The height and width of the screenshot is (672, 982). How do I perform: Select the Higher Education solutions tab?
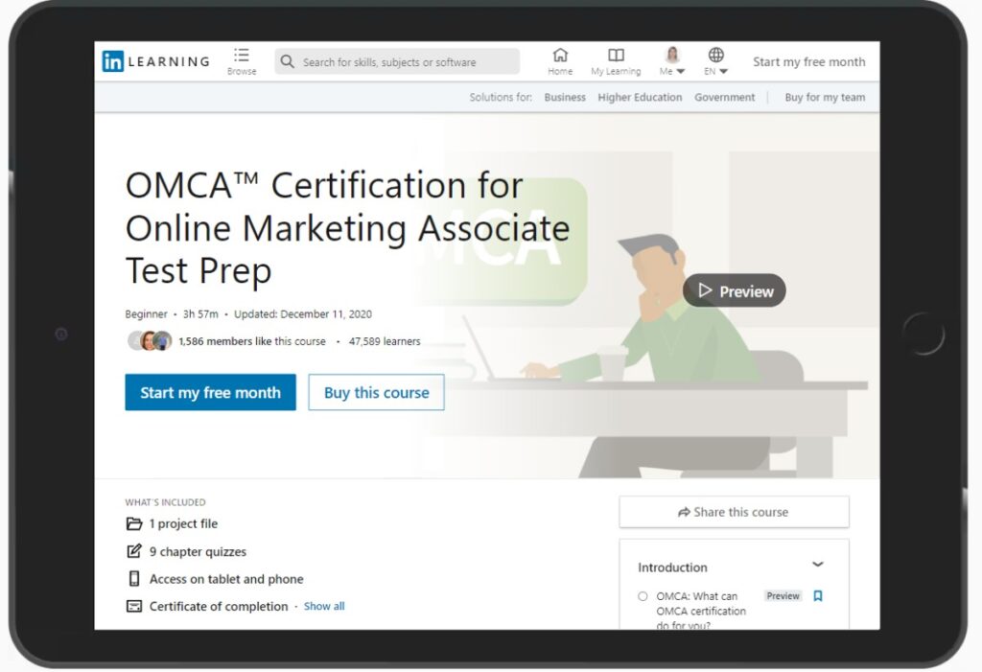(x=640, y=96)
